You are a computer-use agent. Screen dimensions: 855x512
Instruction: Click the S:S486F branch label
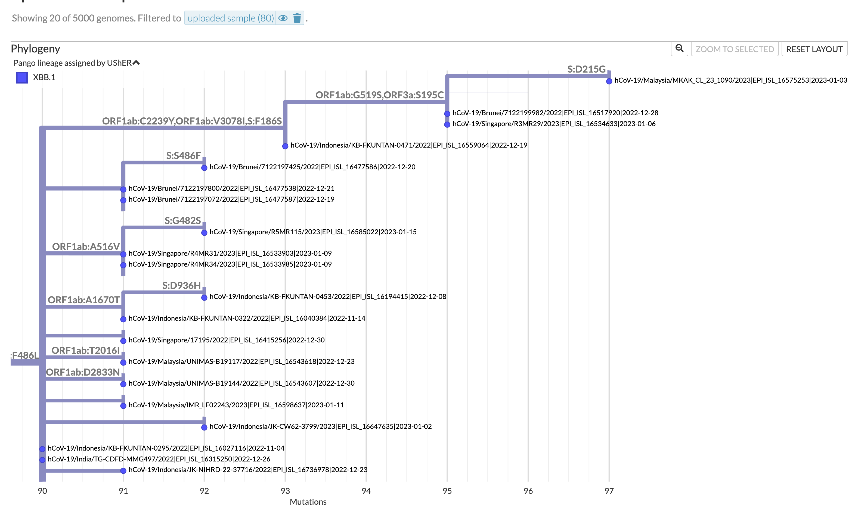coord(183,156)
